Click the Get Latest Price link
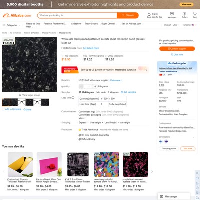The width and height of the screenshot is (200, 200). (x=91, y=48)
